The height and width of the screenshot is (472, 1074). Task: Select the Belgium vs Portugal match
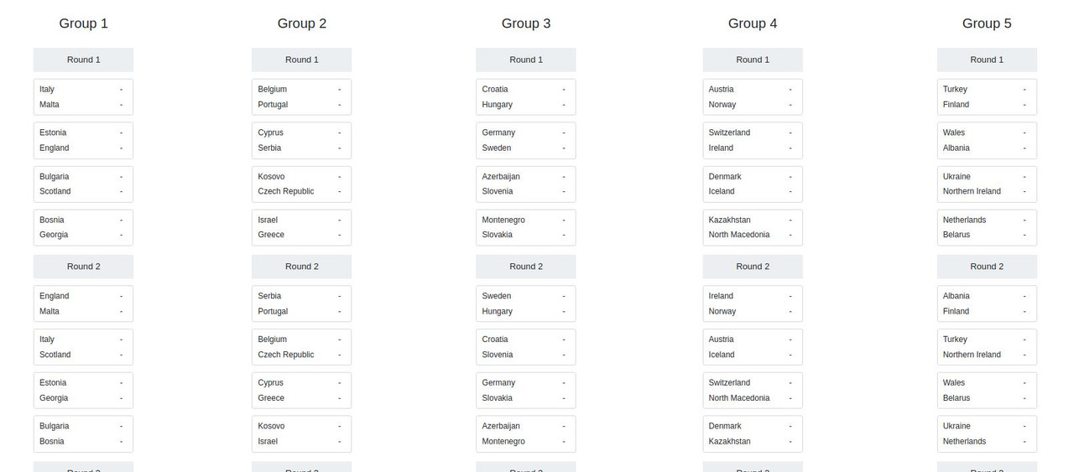coord(301,96)
